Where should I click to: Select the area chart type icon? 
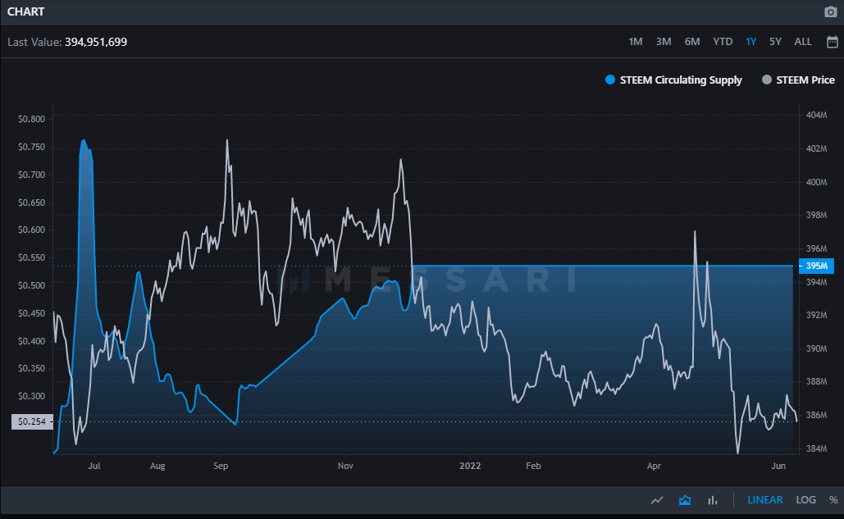[x=685, y=500]
